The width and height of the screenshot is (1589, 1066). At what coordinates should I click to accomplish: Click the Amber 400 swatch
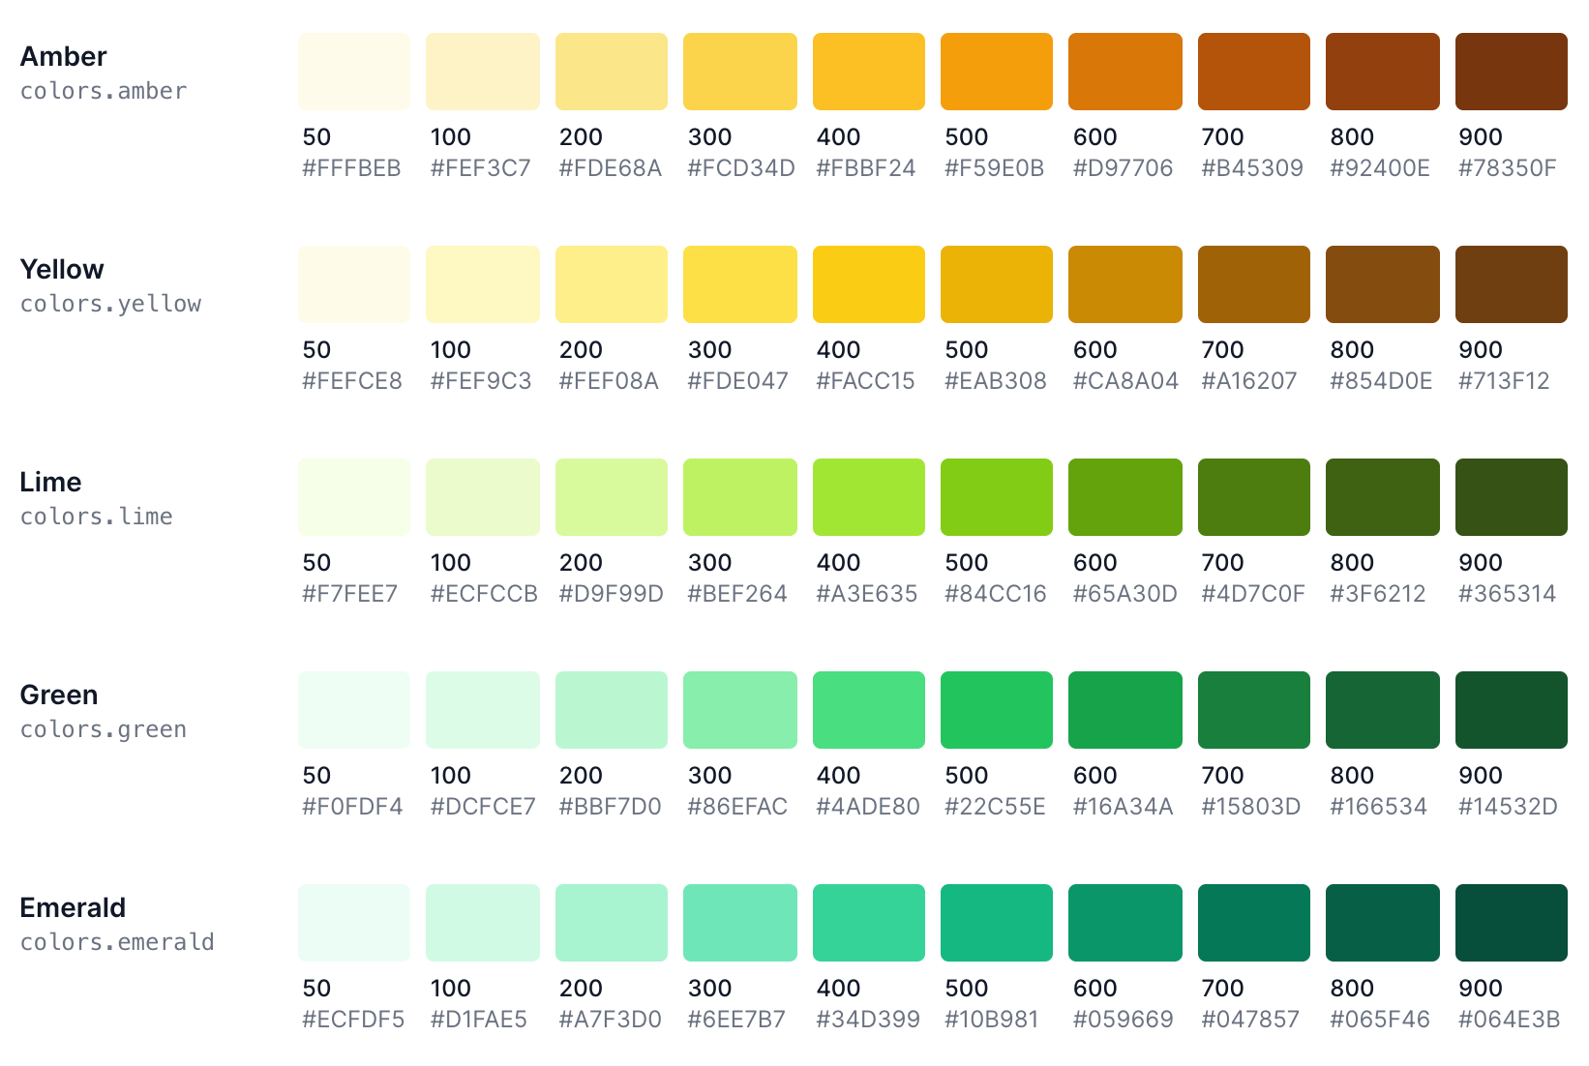(x=869, y=72)
